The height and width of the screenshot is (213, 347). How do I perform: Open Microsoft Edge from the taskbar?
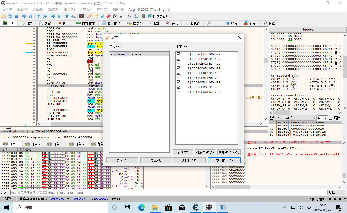point(141,207)
